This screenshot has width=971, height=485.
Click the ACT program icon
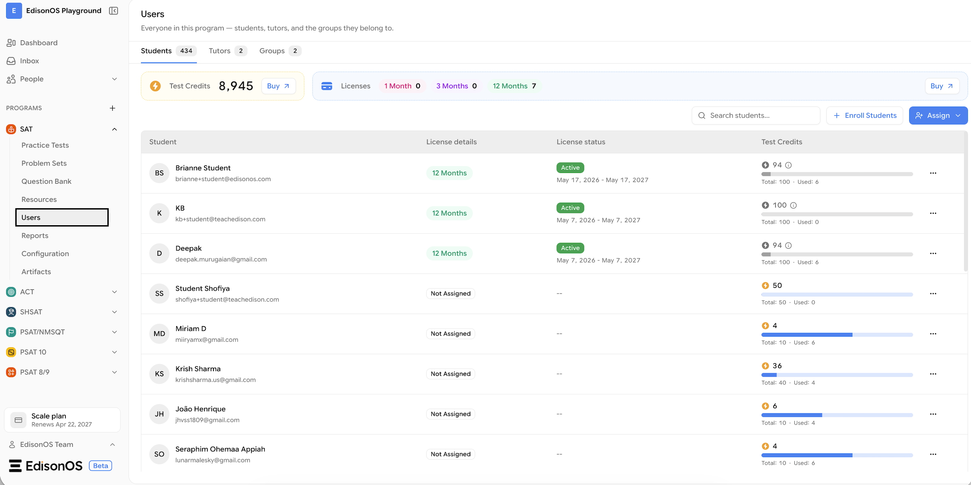[x=11, y=292]
